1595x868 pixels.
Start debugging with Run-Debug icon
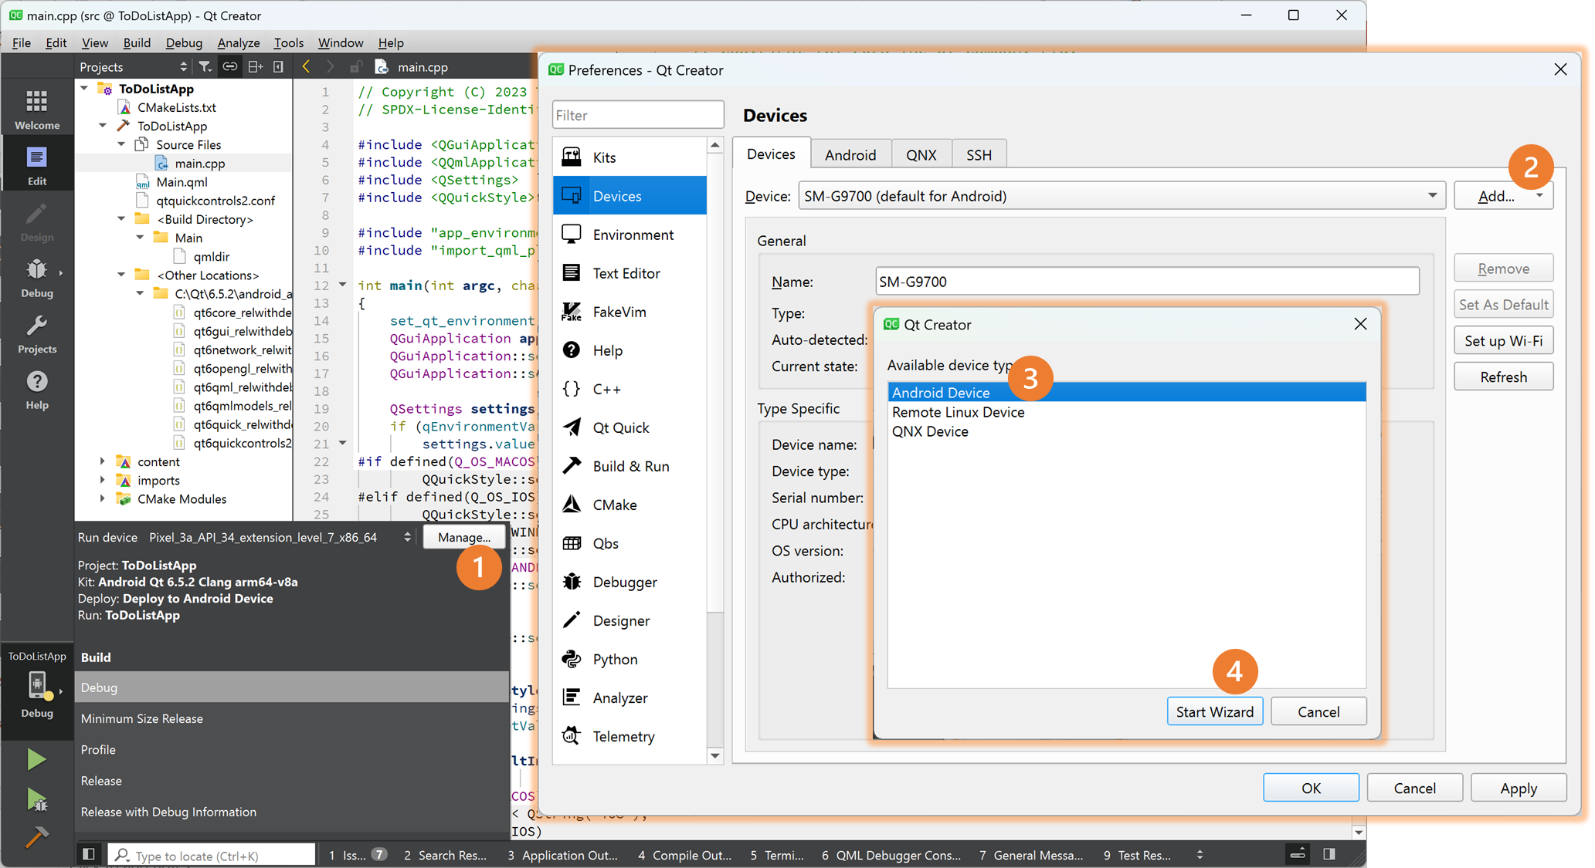pyautogui.click(x=36, y=799)
